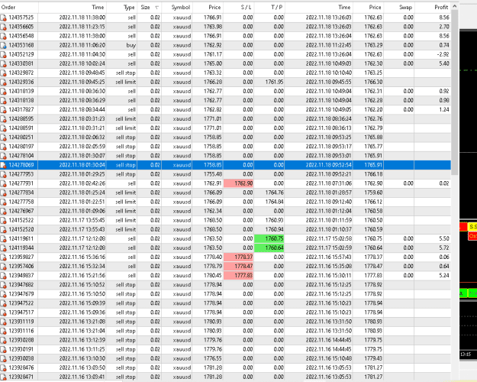Click the take profit value 1764.84
This screenshot has height=382, width=477.
[x=274, y=202]
